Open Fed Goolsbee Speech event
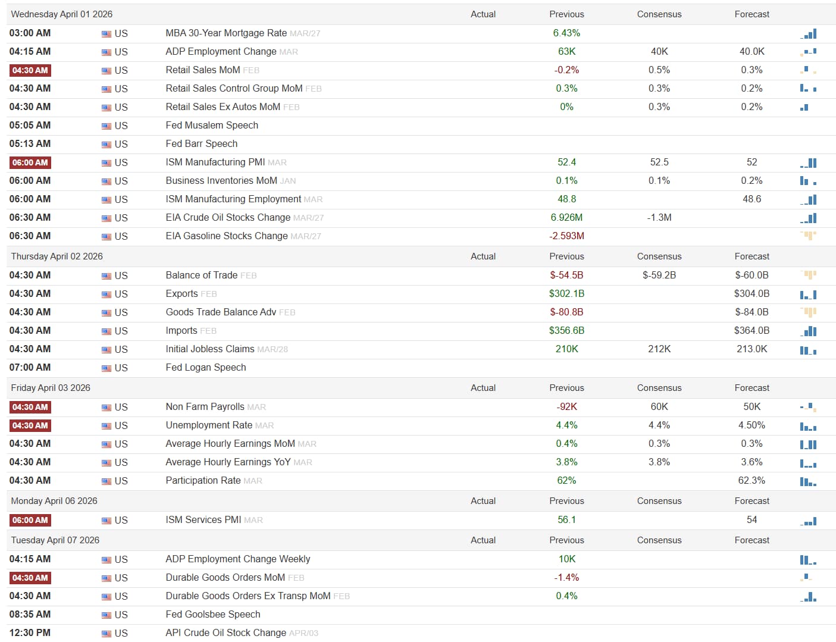836x642 pixels. pos(213,615)
